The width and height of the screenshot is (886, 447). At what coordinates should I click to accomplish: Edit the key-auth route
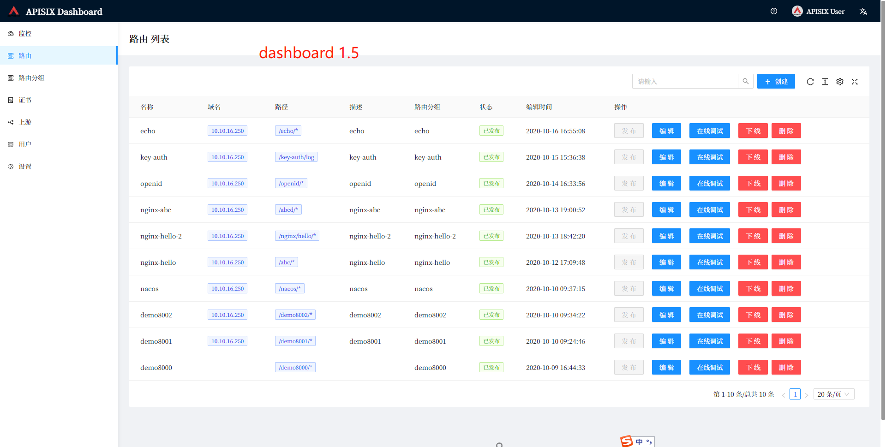[x=666, y=157]
